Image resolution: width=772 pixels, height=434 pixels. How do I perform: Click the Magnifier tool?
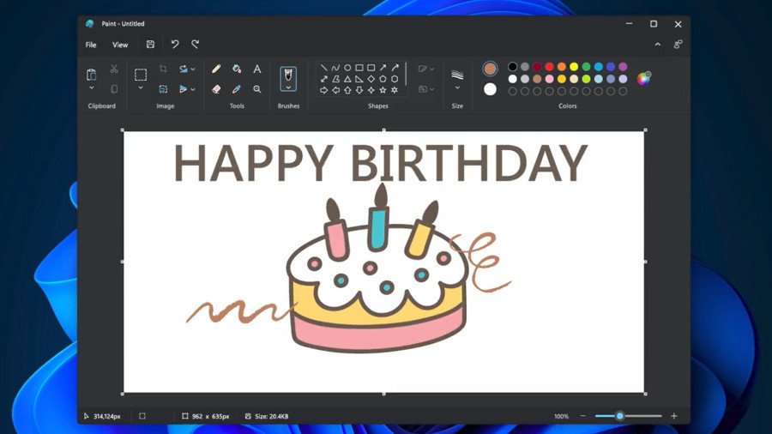[x=256, y=88]
